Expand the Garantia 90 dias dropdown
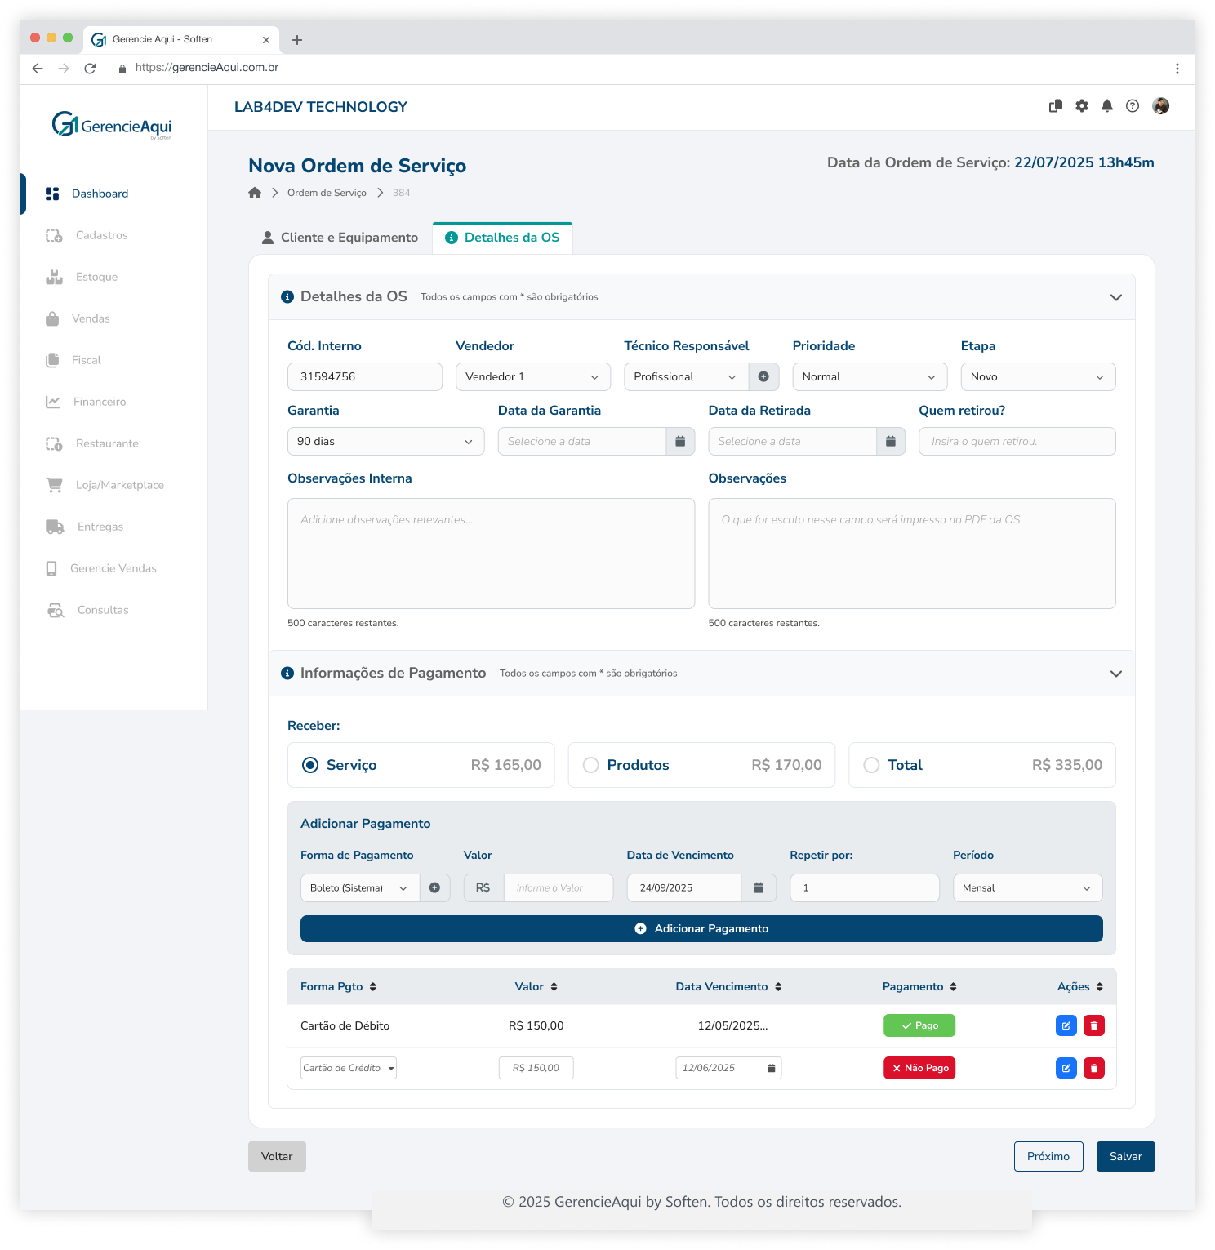Viewport: 1215px width, 1250px height. point(385,442)
